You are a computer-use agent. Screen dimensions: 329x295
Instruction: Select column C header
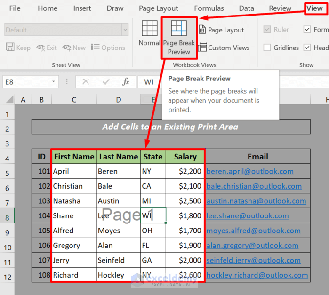pos(74,100)
